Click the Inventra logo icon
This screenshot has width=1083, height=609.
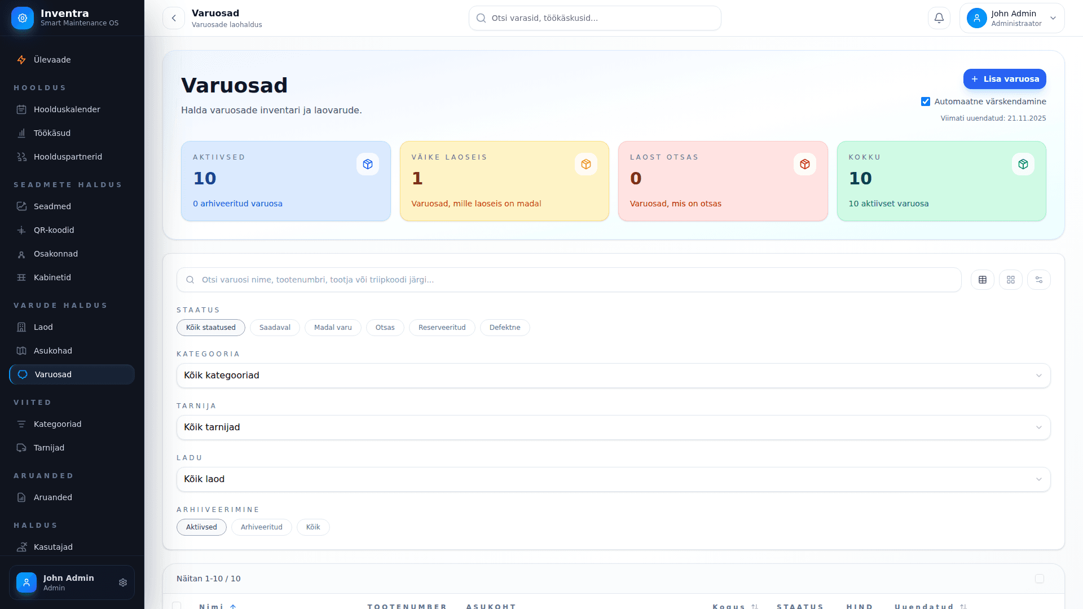23,18
